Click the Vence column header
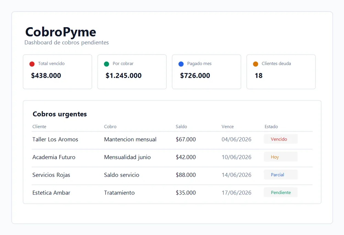Screen dimensions: 344x235 [227, 127]
